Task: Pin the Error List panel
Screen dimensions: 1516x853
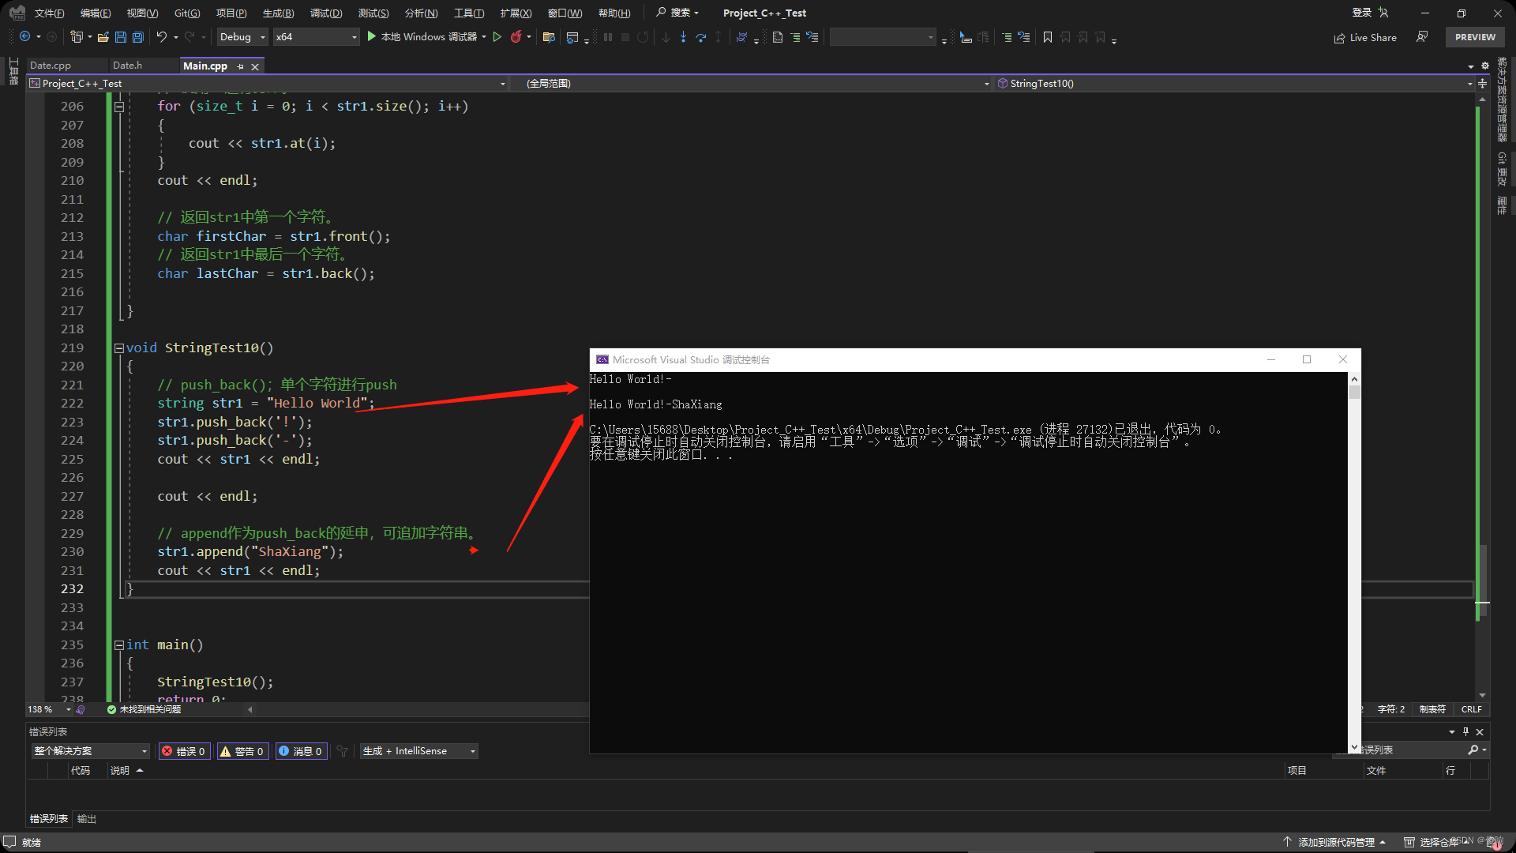Action: point(1465,731)
